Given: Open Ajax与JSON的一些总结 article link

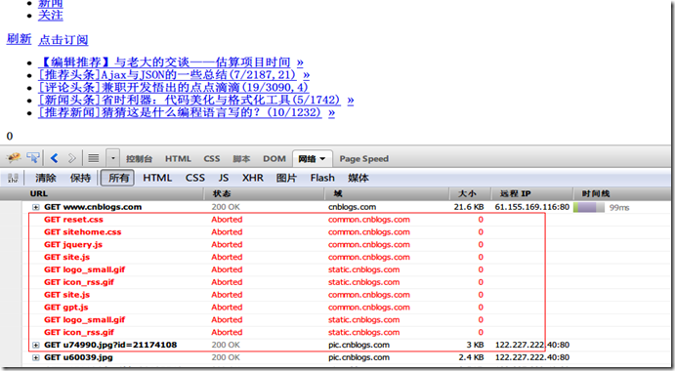Looking at the screenshot, I should (167, 75).
